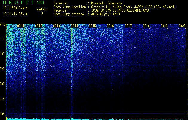This screenshot has height=120, width=188.
Task: Select the file name 1011180910.png
Action: tap(16, 8)
